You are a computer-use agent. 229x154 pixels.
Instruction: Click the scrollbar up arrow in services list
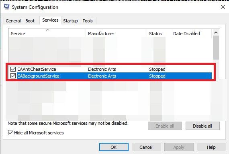pyautogui.click(x=216, y=32)
